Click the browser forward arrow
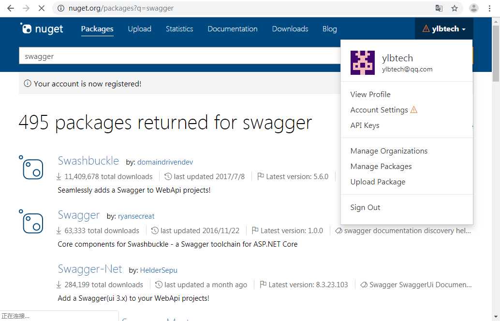The width and height of the screenshot is (500, 321). pyautogui.click(x=26, y=8)
